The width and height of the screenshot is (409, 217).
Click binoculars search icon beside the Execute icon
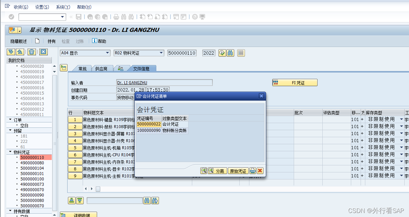click(230, 53)
